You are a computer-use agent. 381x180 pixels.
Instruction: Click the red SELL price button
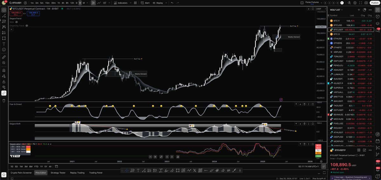[x=16, y=14]
